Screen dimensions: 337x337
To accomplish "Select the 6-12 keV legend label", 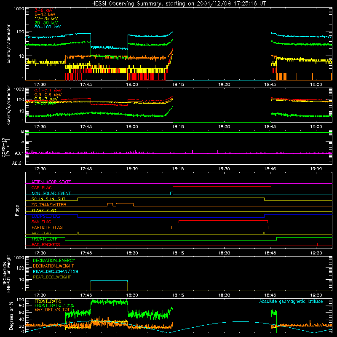I will 45,14.
